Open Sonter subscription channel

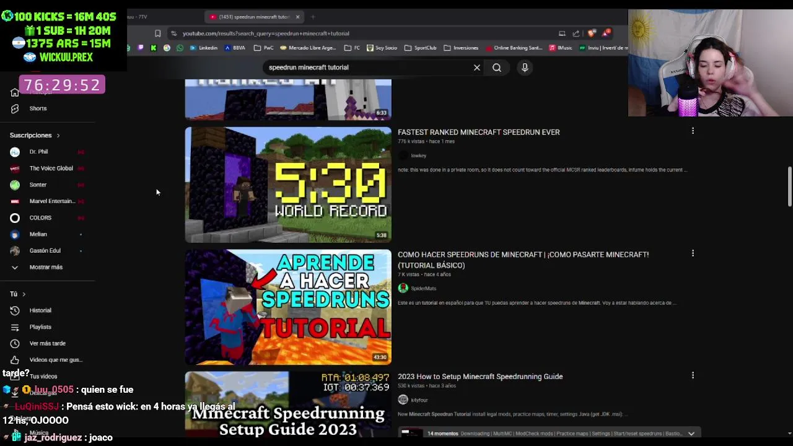tap(38, 185)
